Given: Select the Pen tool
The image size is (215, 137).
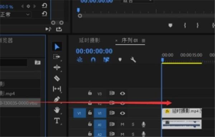Looking at the screenshot, I should click(57, 99).
